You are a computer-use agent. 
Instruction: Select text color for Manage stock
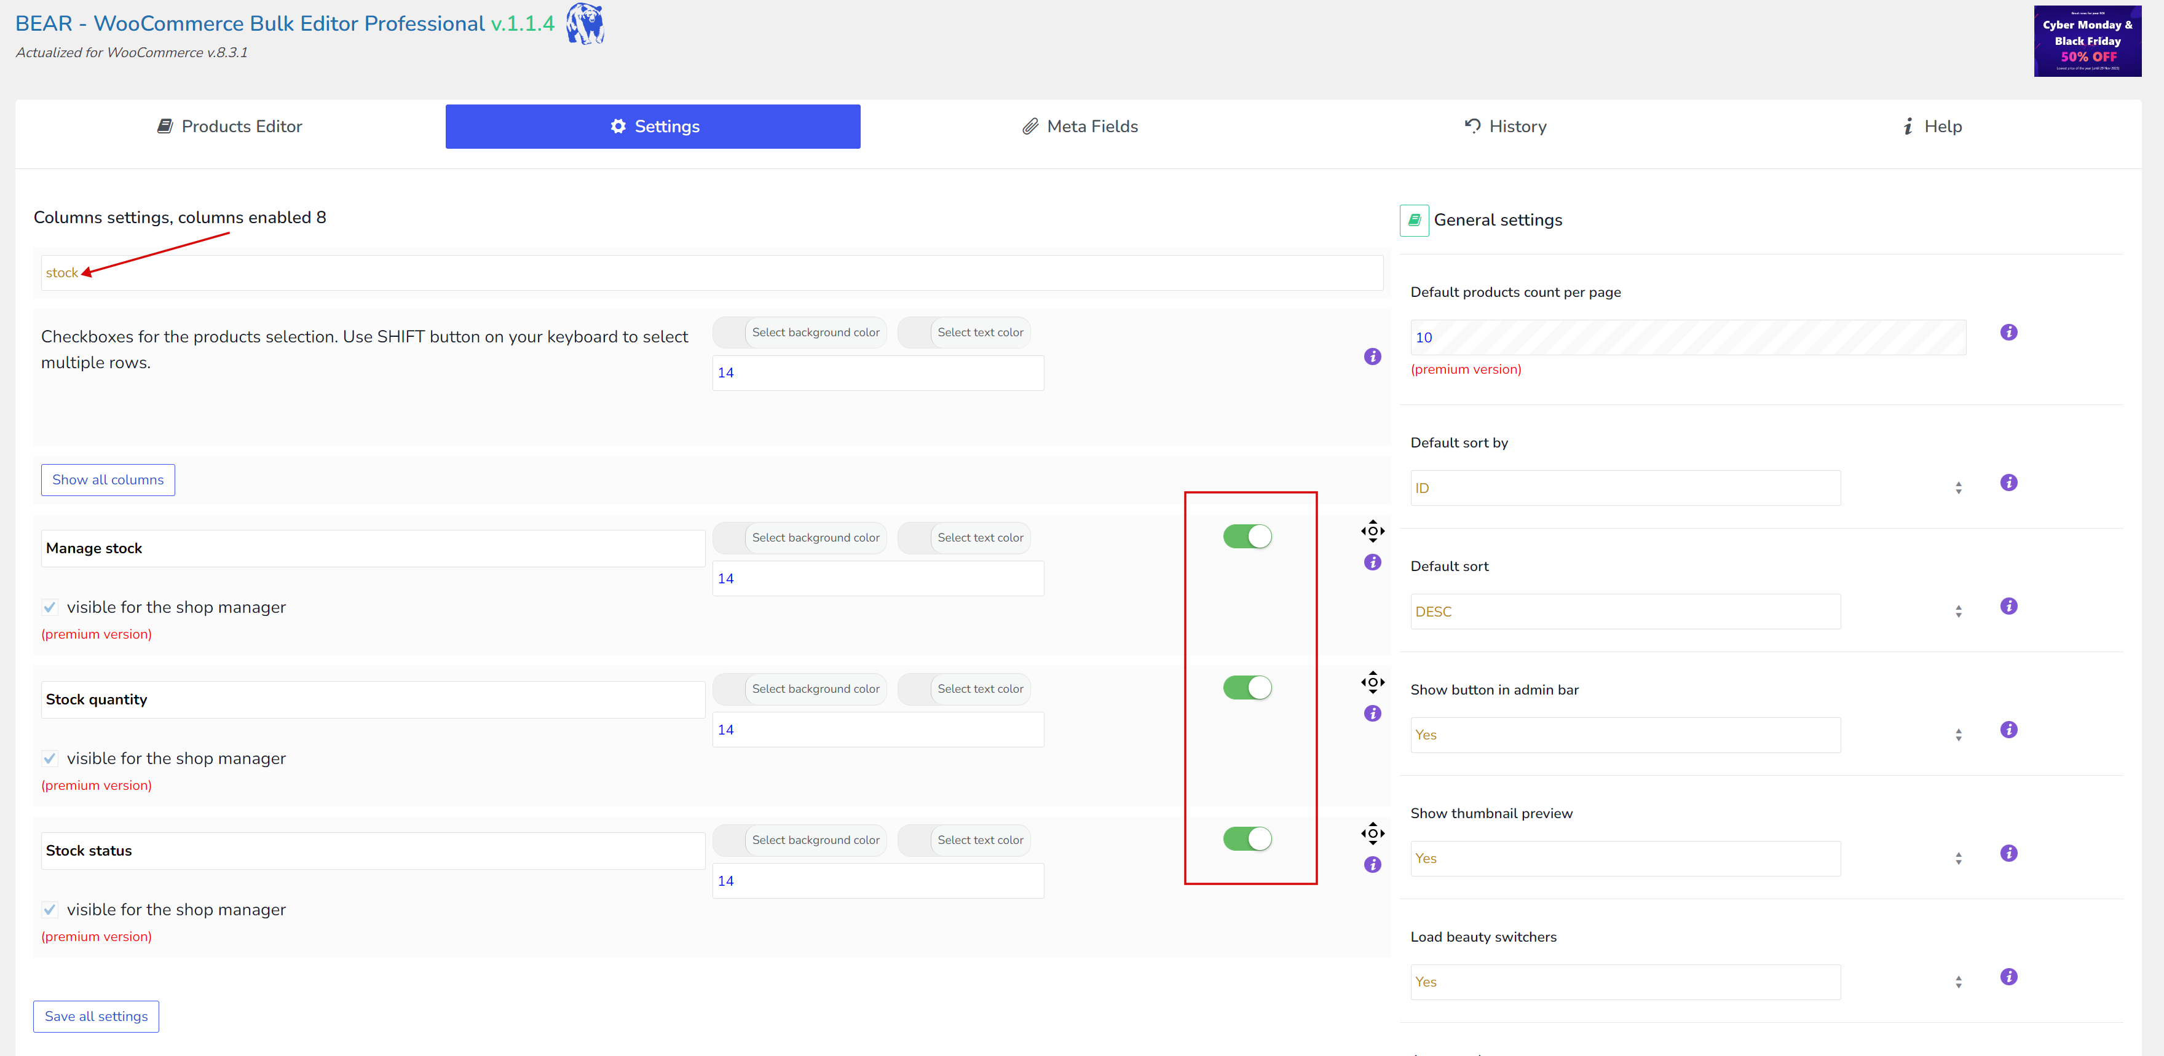(963, 538)
